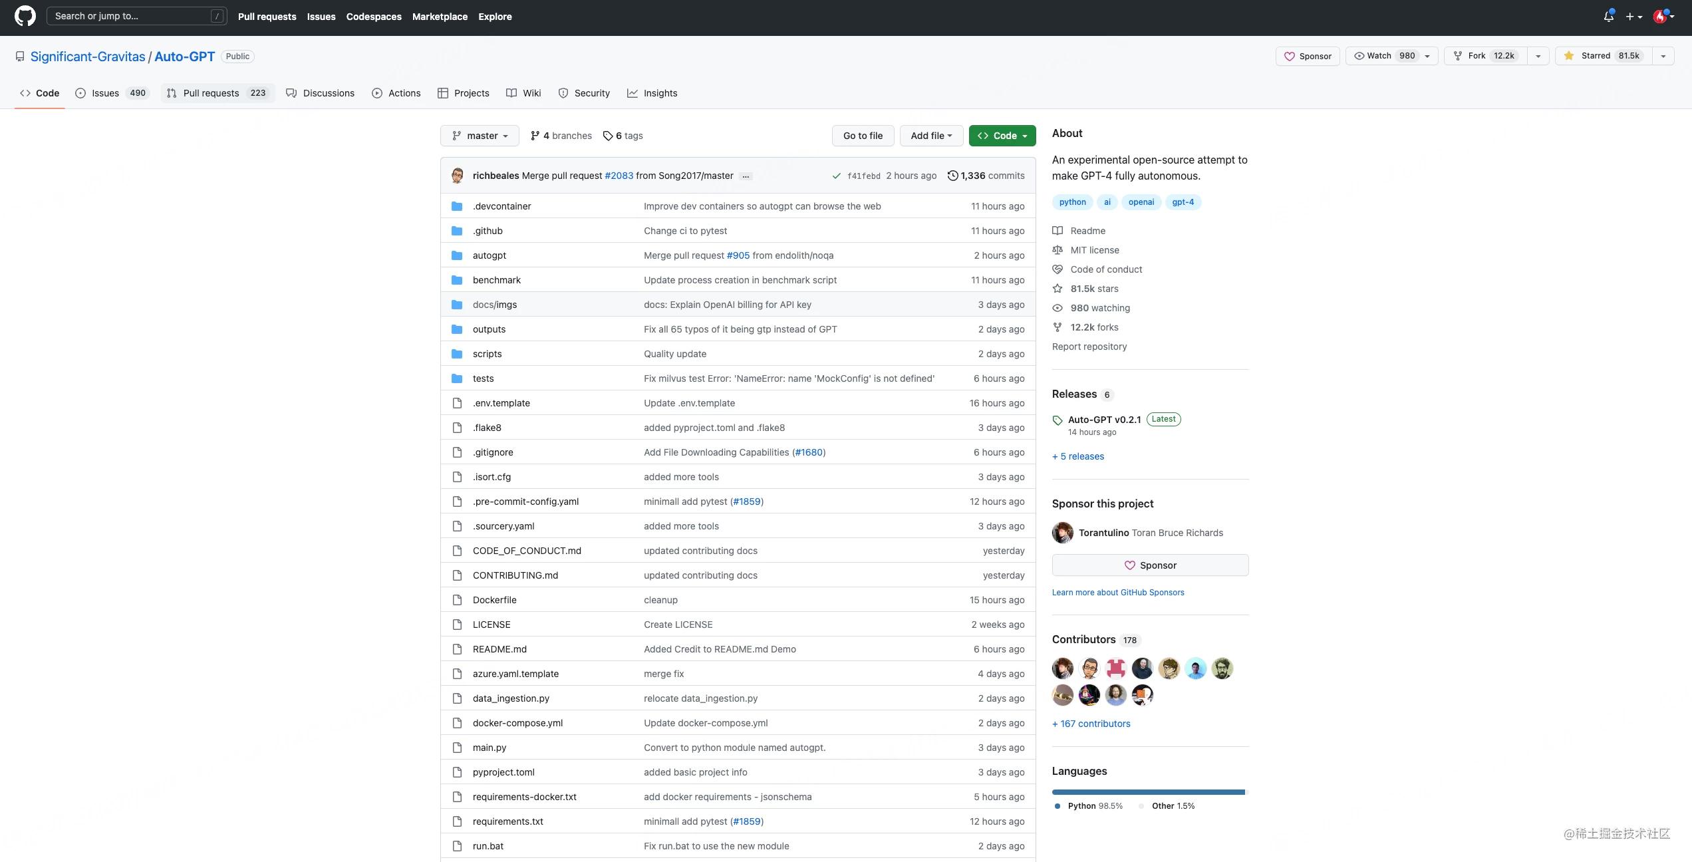Screen dimensions: 1692x862
Task: Click the Python language bar
Action: point(1147,792)
